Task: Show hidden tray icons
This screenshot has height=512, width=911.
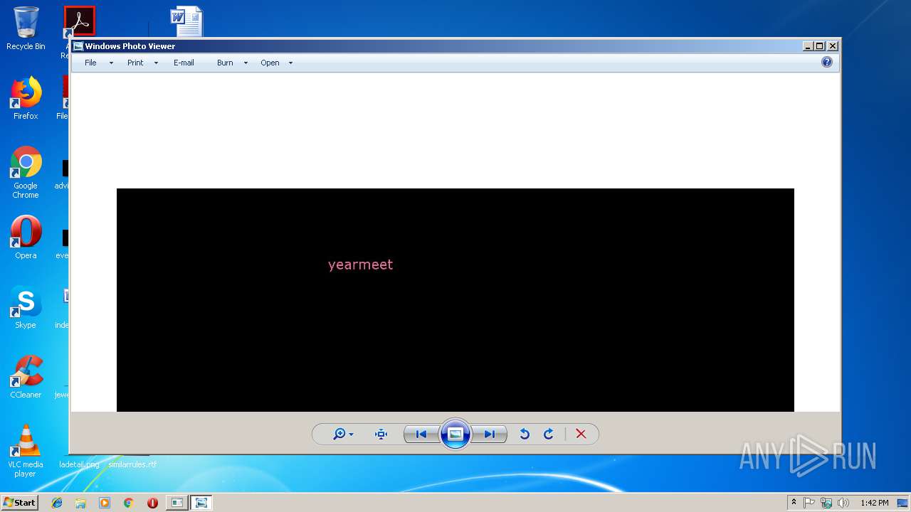Action: tap(794, 503)
